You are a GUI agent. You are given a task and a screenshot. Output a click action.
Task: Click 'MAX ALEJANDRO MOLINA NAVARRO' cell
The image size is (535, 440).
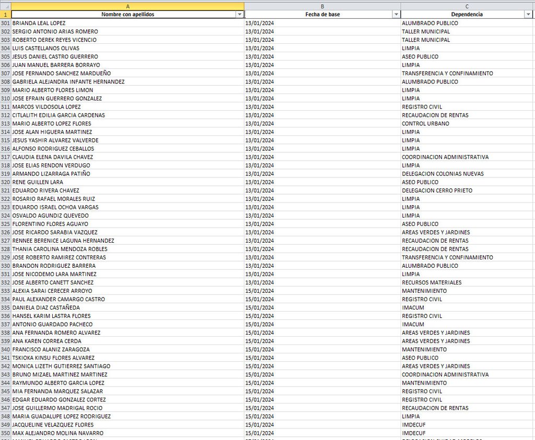(x=127, y=433)
